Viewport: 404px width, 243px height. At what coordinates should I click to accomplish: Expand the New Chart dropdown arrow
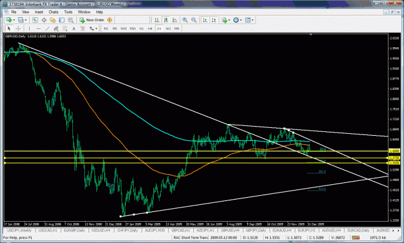pyautogui.click(x=14, y=20)
